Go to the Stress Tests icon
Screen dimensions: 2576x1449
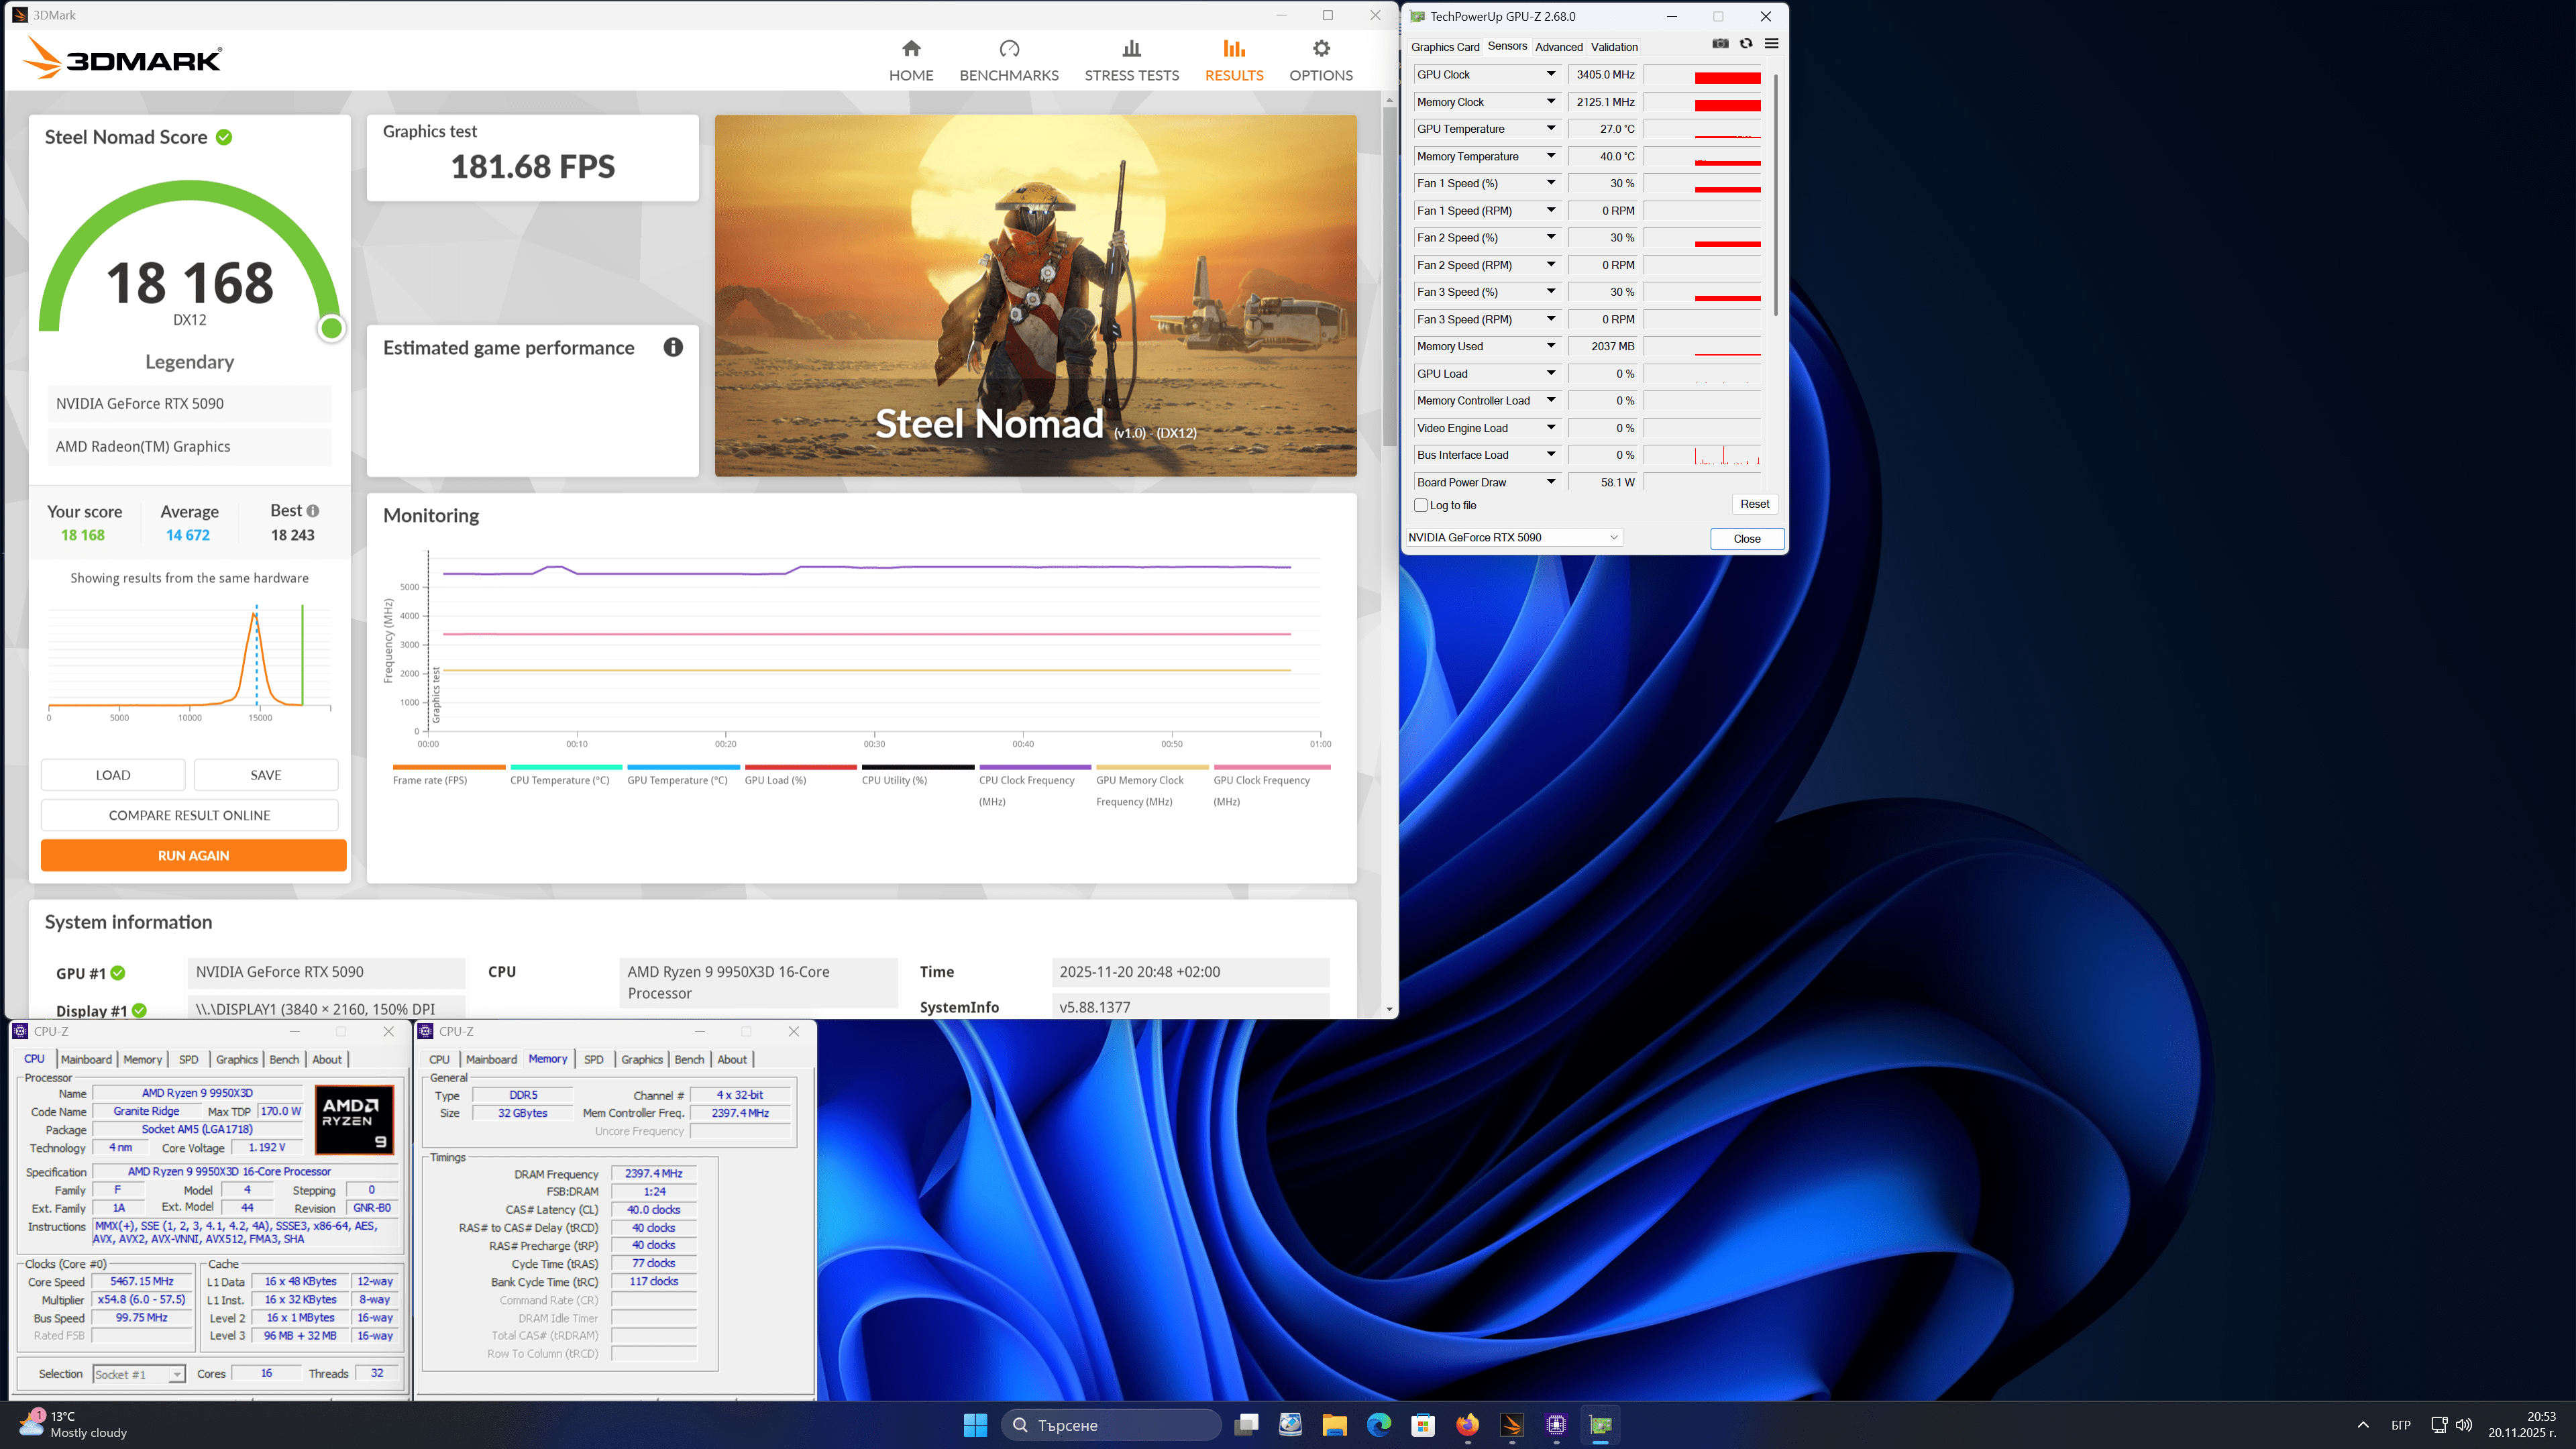point(1131,49)
